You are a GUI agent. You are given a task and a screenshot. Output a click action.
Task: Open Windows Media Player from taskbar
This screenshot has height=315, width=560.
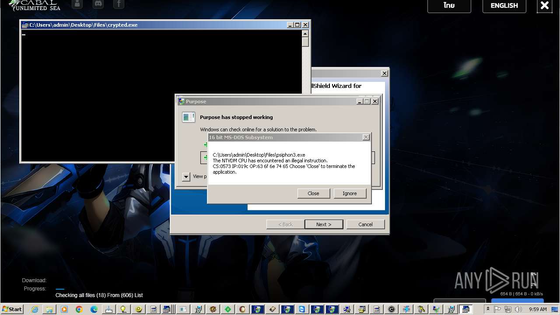(x=64, y=309)
